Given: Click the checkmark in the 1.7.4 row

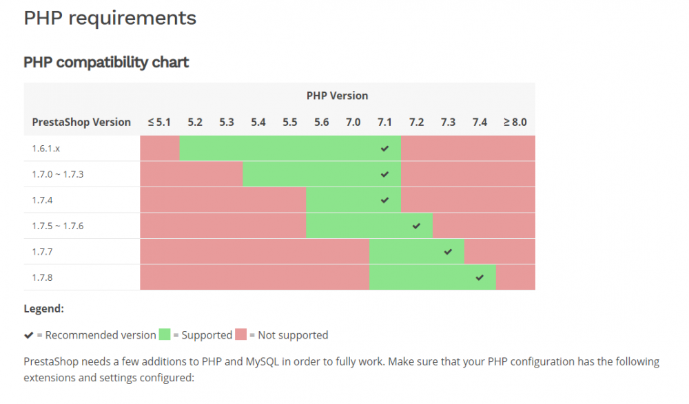Looking at the screenshot, I should coord(384,200).
